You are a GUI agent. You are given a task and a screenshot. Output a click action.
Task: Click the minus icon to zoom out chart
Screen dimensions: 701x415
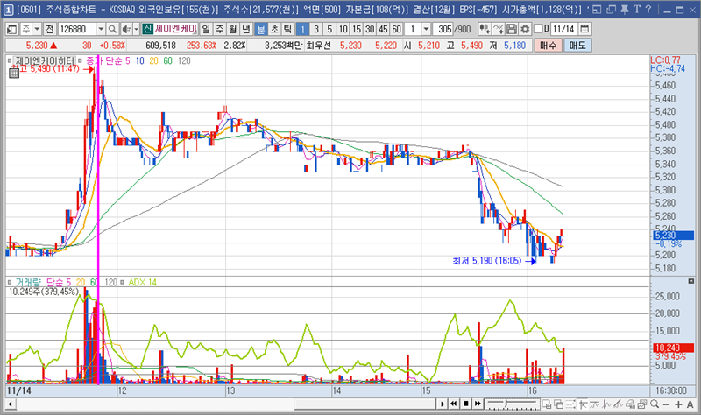[667, 404]
